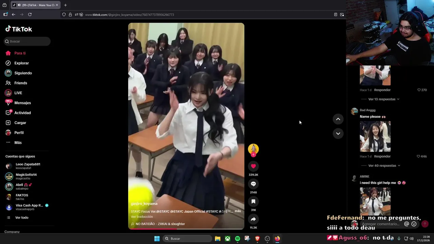Screen dimensions: 434x244
Task: Go to previous video with up arrow
Action: (x=338, y=119)
